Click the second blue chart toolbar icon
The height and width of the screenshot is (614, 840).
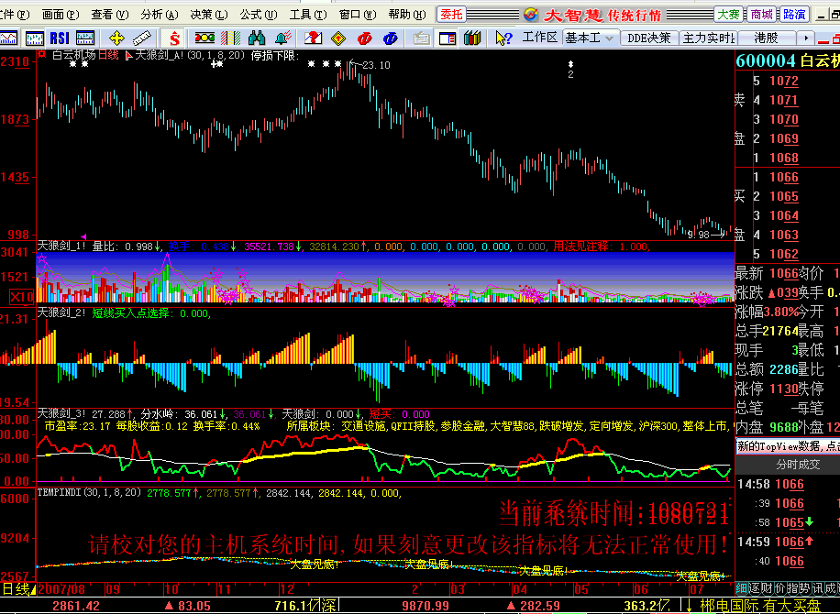[34, 38]
